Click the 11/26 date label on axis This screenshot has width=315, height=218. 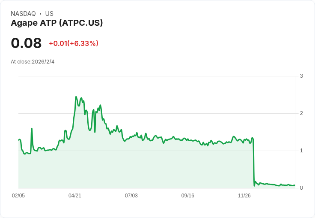[x=244, y=195]
